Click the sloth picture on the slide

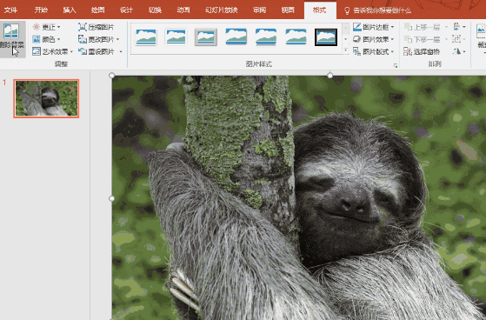tap(299, 198)
